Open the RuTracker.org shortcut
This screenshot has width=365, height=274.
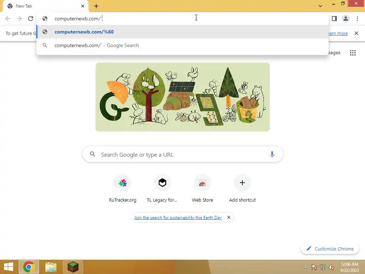click(123, 188)
